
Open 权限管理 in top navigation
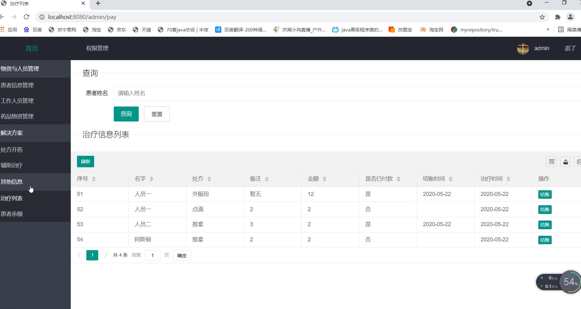pos(97,48)
